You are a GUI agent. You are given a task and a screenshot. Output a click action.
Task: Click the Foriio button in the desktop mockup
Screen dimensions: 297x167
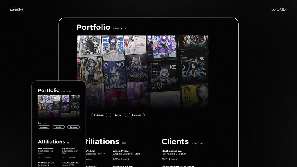pos(118,115)
